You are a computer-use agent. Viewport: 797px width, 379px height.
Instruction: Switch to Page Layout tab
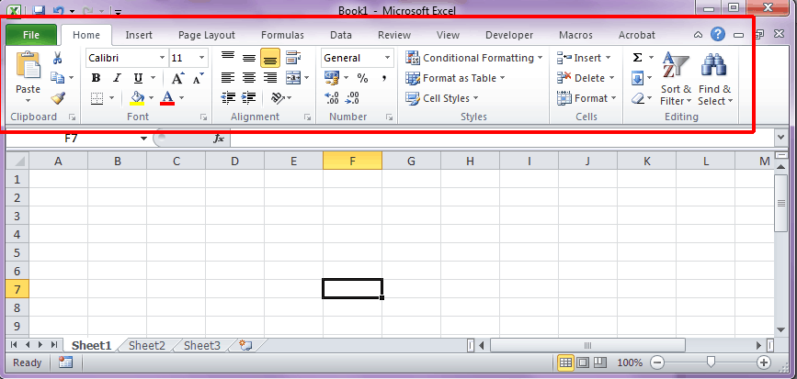tap(206, 35)
